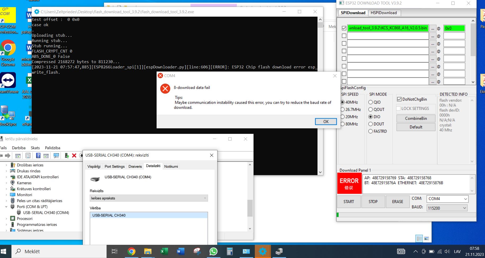Open Calculator from the taskbar
This screenshot has height=258, width=485.
(x=230, y=251)
